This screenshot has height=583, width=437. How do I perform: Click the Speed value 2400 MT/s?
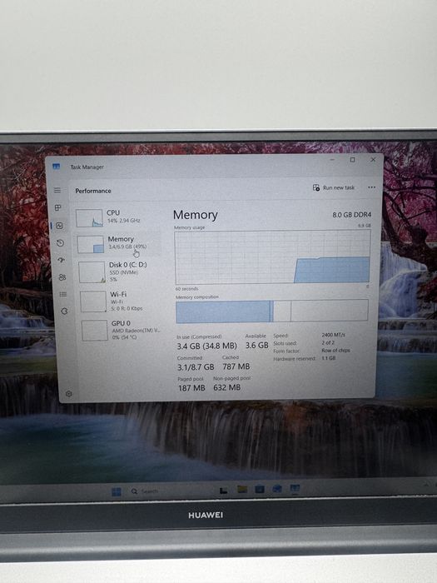pos(333,335)
